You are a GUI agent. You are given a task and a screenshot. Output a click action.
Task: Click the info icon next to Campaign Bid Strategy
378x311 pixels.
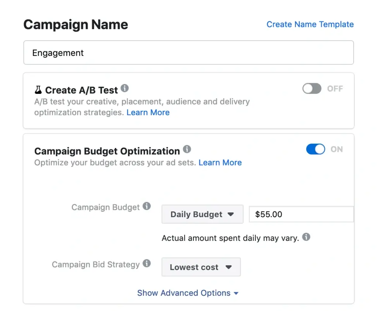[147, 264]
